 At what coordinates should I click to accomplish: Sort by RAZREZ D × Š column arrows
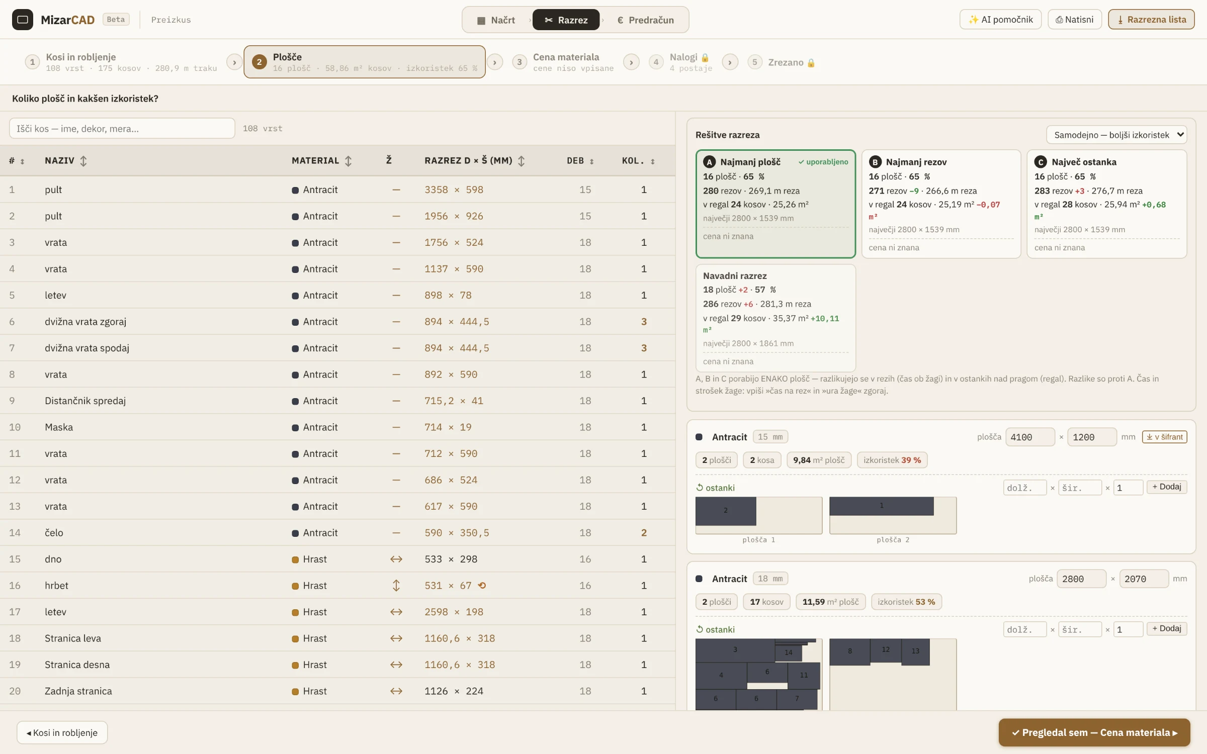click(x=522, y=161)
